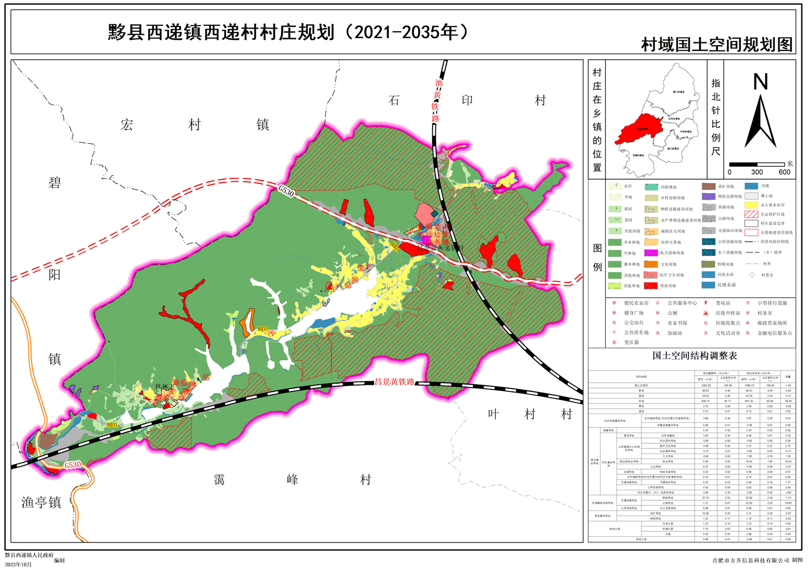
Task: Click the main title 黟县西递镇西递村村庄规划
Action: (221, 32)
